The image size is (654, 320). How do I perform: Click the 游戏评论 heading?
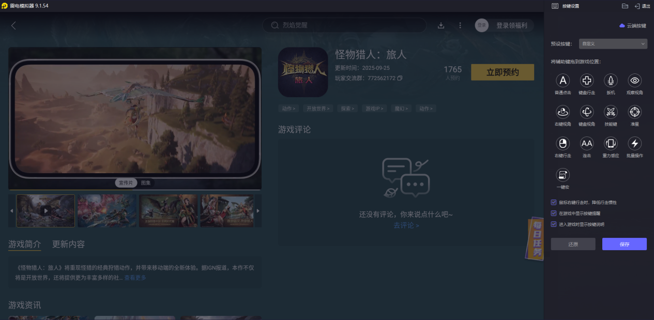click(295, 129)
